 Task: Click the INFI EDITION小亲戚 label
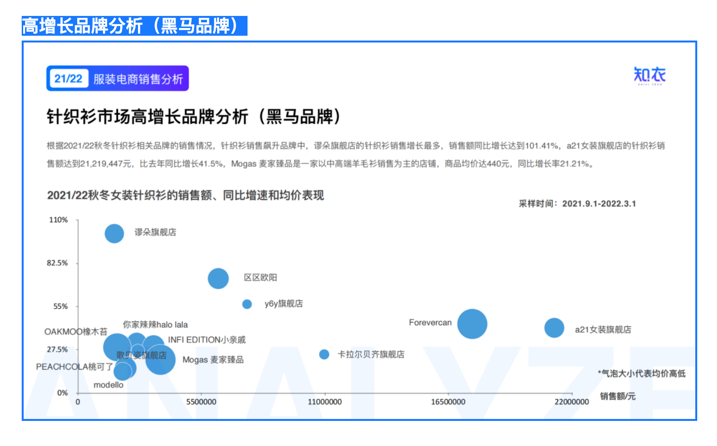point(207,340)
